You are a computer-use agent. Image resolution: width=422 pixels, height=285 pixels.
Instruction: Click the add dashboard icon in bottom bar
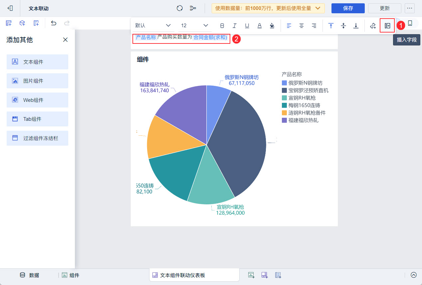coord(265,275)
